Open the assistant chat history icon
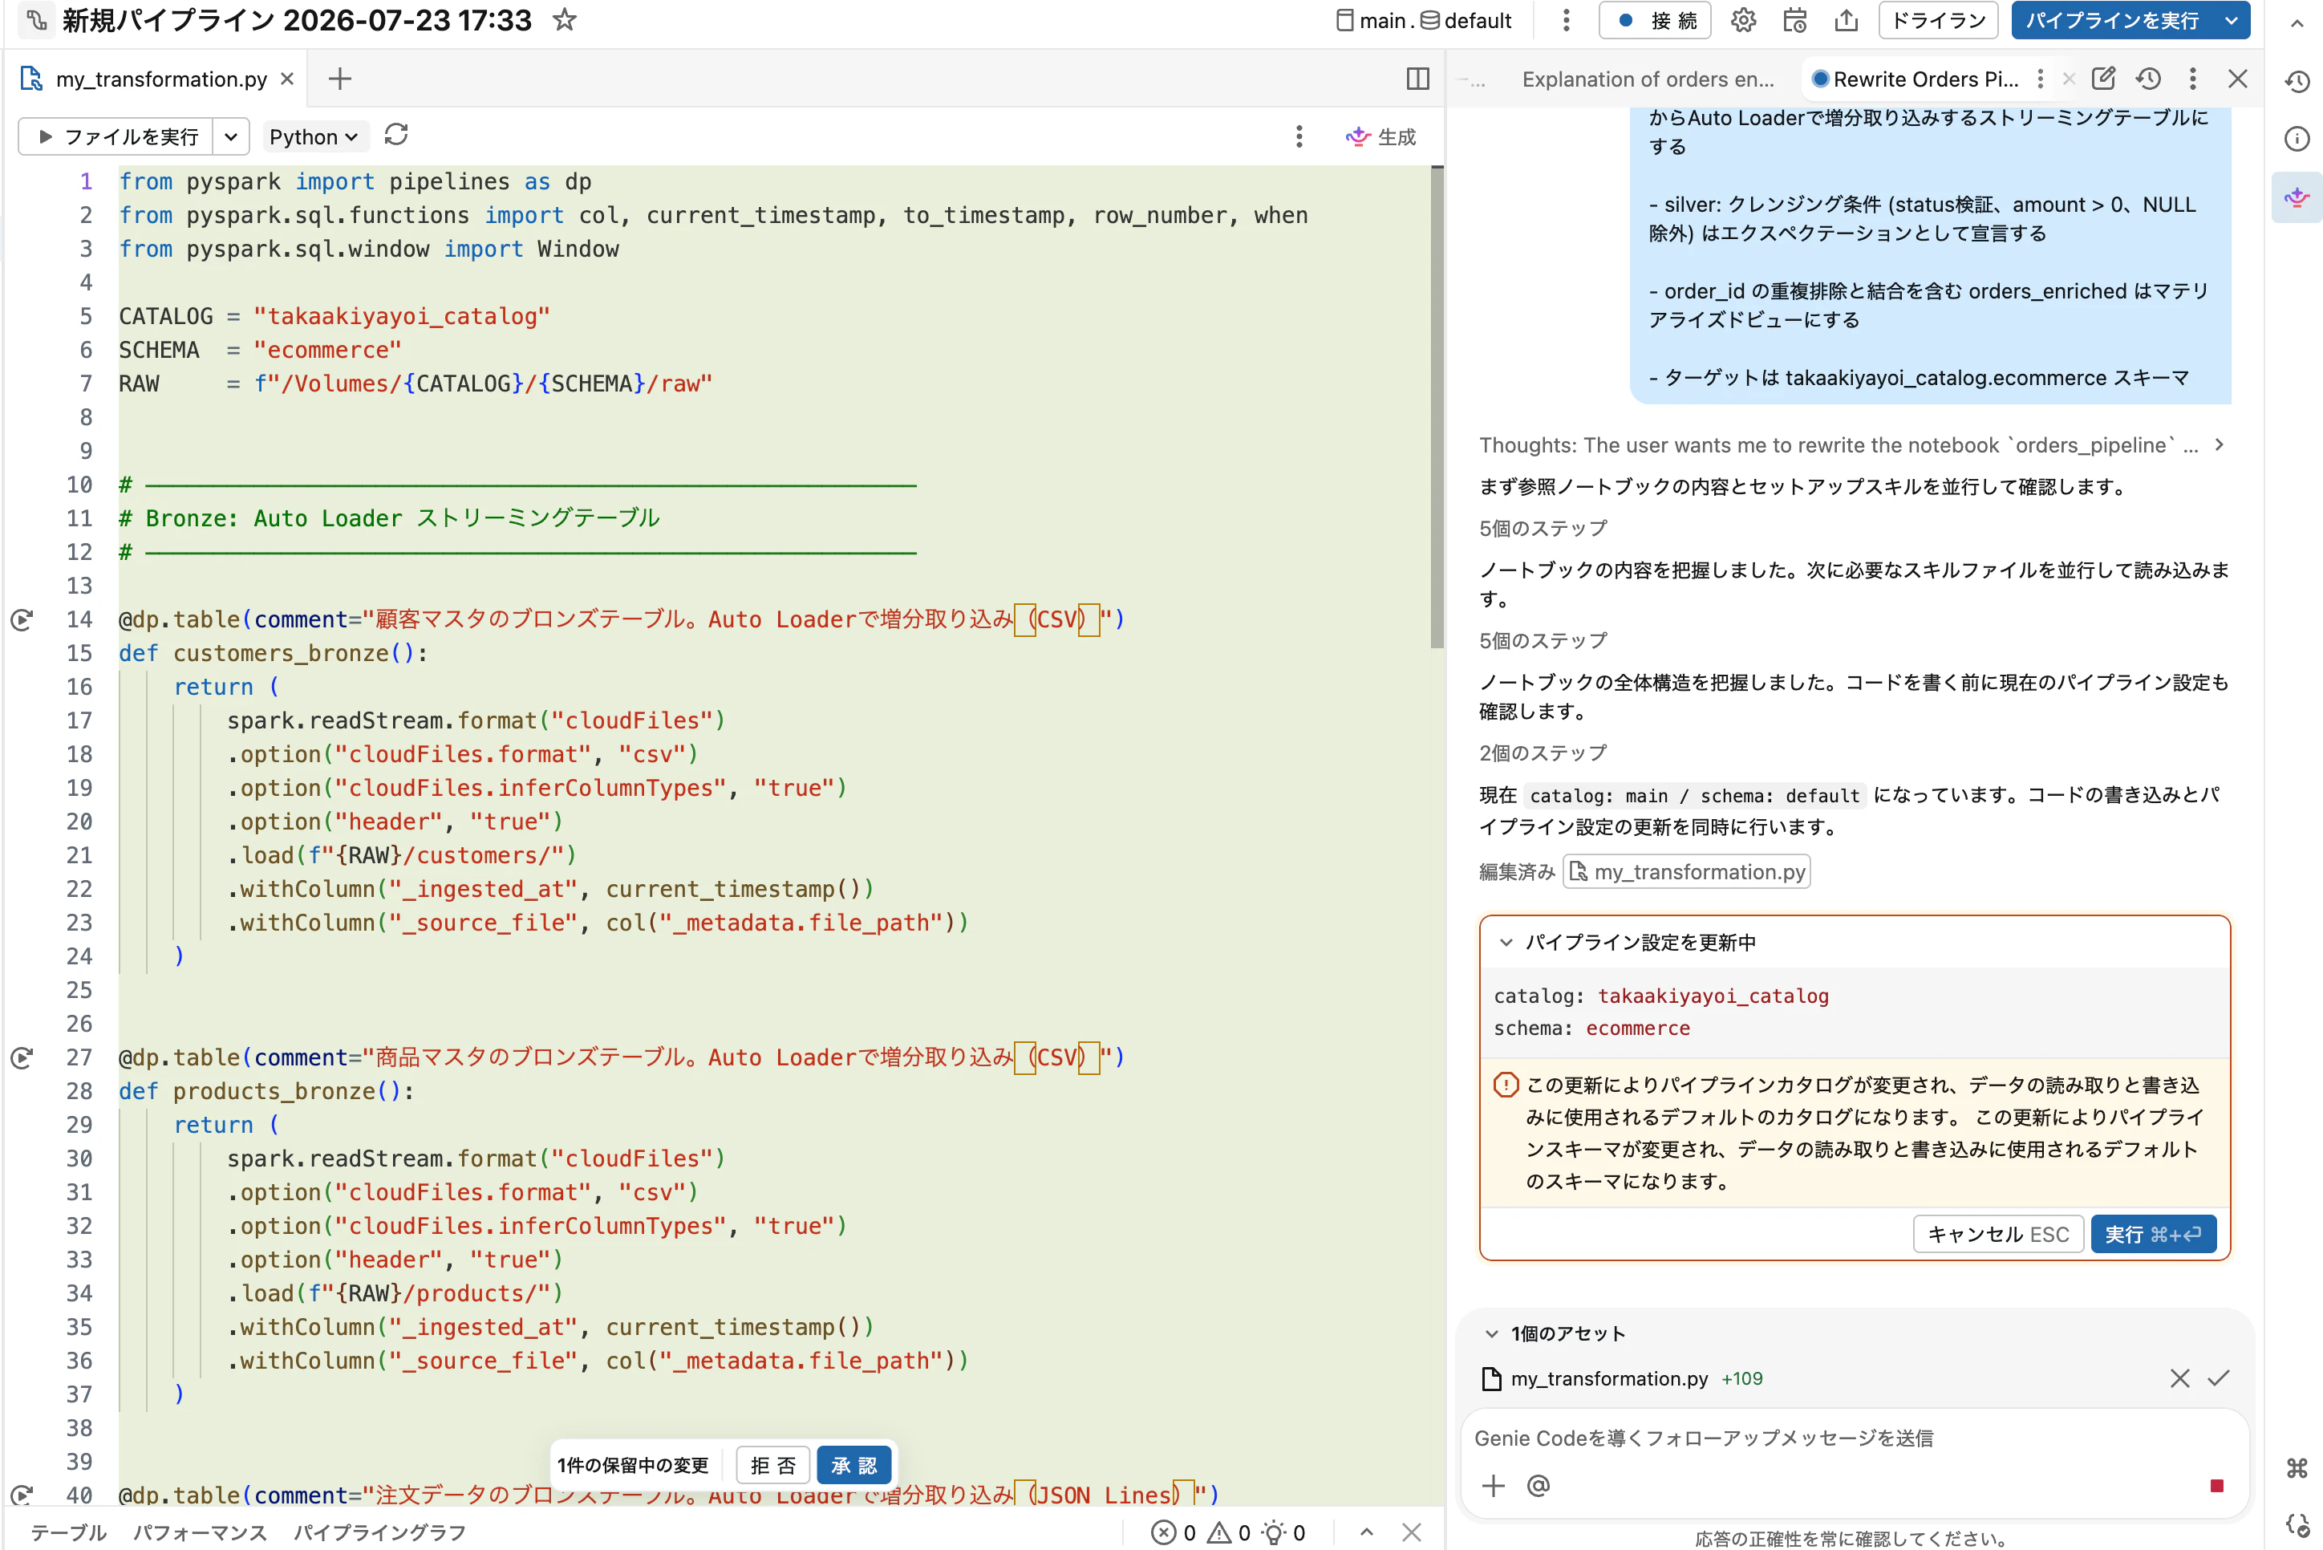 tap(2148, 78)
